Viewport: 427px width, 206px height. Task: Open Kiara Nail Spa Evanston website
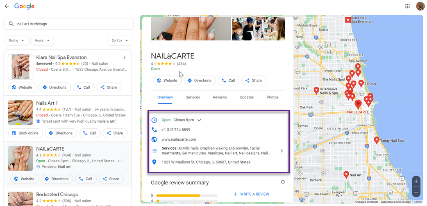(22, 87)
